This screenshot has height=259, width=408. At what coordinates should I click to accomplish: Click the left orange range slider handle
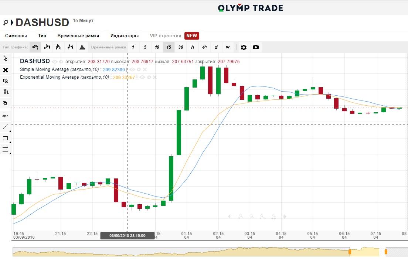click(350, 252)
